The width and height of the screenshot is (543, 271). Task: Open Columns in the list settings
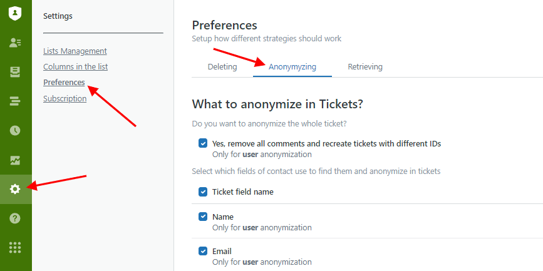pyautogui.click(x=76, y=67)
